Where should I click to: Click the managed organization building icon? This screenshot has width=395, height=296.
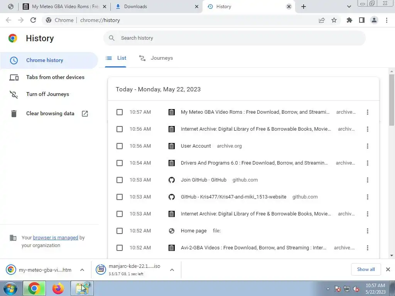[x=13, y=237]
